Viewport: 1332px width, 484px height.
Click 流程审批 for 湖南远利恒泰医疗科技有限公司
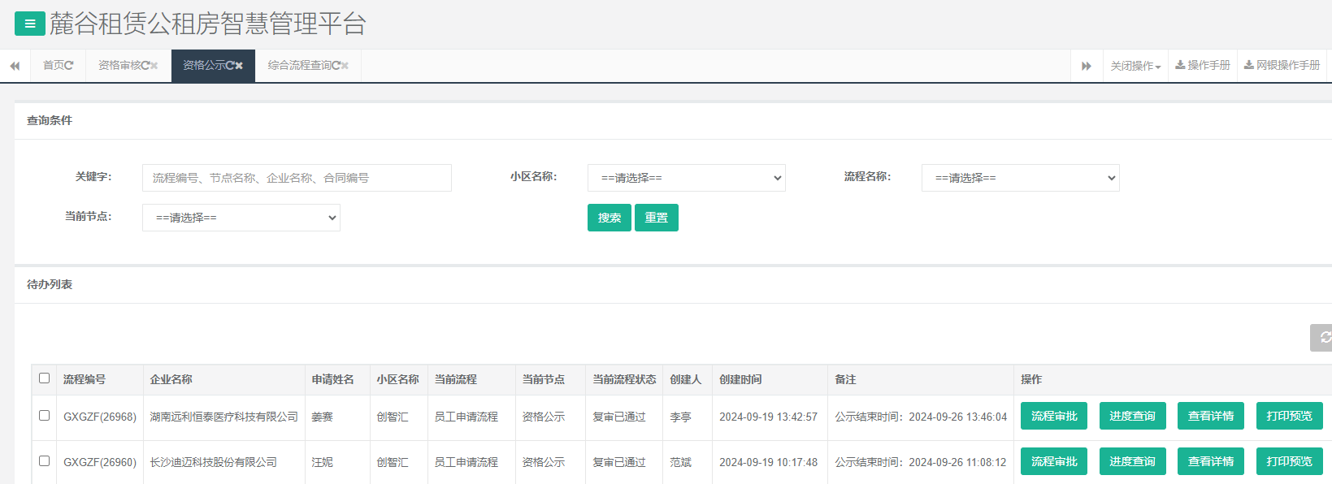(1053, 416)
